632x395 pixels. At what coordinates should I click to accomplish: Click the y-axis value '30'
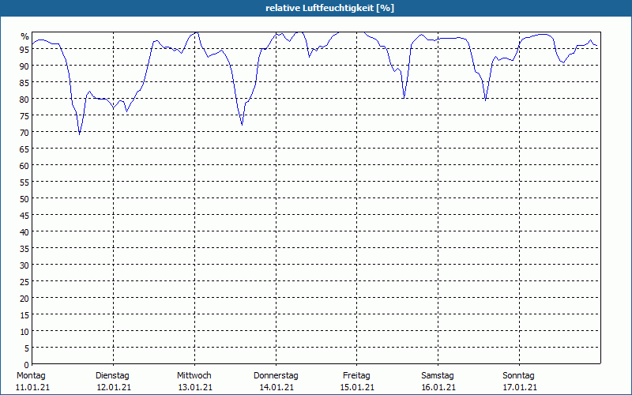tap(24, 265)
